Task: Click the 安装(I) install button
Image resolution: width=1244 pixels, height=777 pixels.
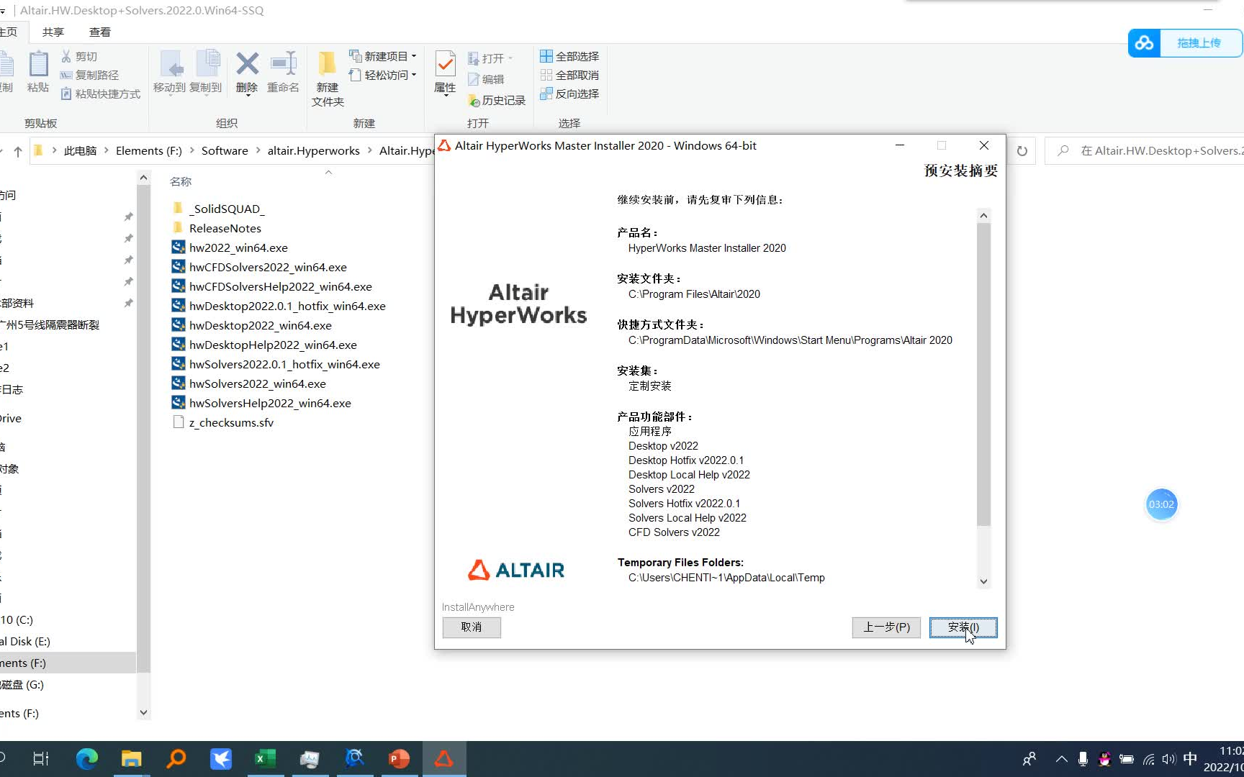Action: (963, 627)
